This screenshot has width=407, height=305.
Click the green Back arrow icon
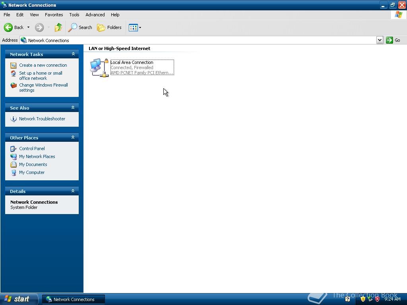8,27
